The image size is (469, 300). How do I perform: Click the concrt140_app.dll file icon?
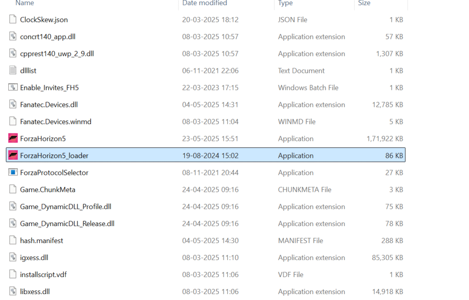tap(12, 36)
